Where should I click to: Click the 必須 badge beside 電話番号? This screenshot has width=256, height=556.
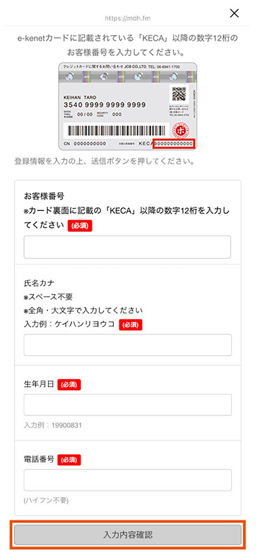(69, 460)
